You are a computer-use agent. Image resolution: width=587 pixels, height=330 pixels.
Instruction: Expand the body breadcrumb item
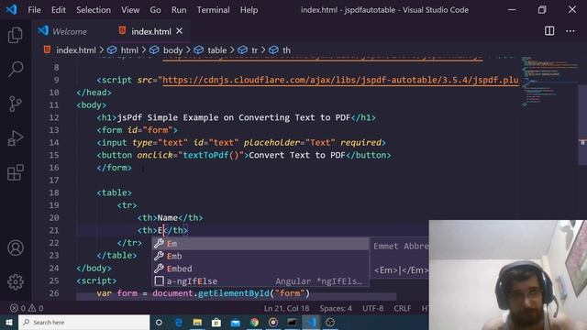point(172,50)
